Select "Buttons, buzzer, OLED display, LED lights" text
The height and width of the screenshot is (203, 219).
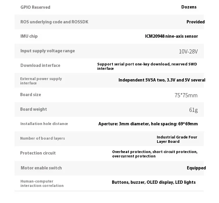154,182
